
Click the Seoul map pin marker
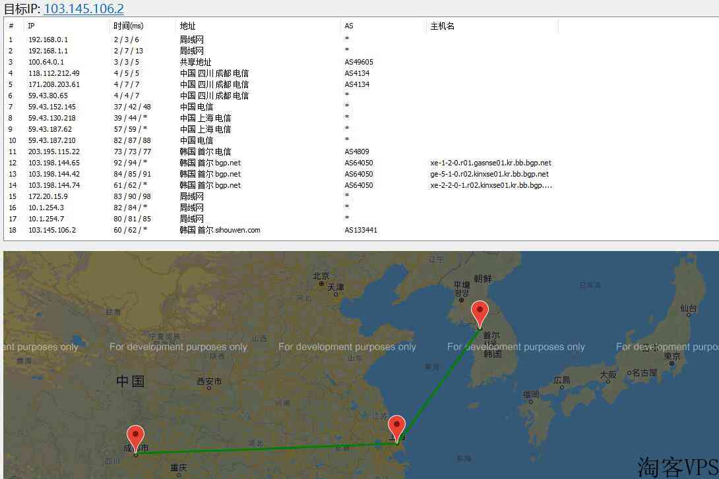point(480,314)
